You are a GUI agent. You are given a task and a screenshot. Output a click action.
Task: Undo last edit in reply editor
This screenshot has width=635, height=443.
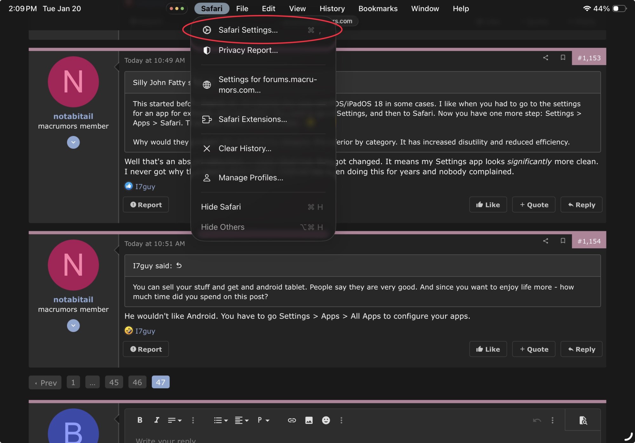[537, 420]
